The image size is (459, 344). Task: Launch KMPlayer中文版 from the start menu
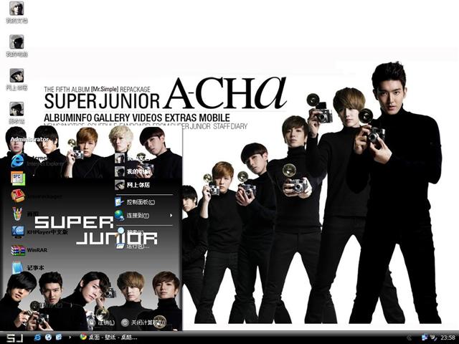pyautogui.click(x=39, y=232)
